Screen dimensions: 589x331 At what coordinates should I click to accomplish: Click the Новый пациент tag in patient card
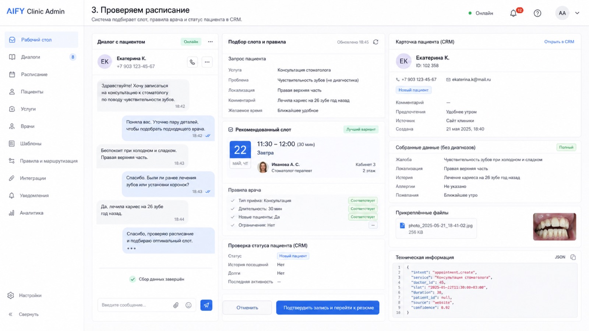pos(413,90)
